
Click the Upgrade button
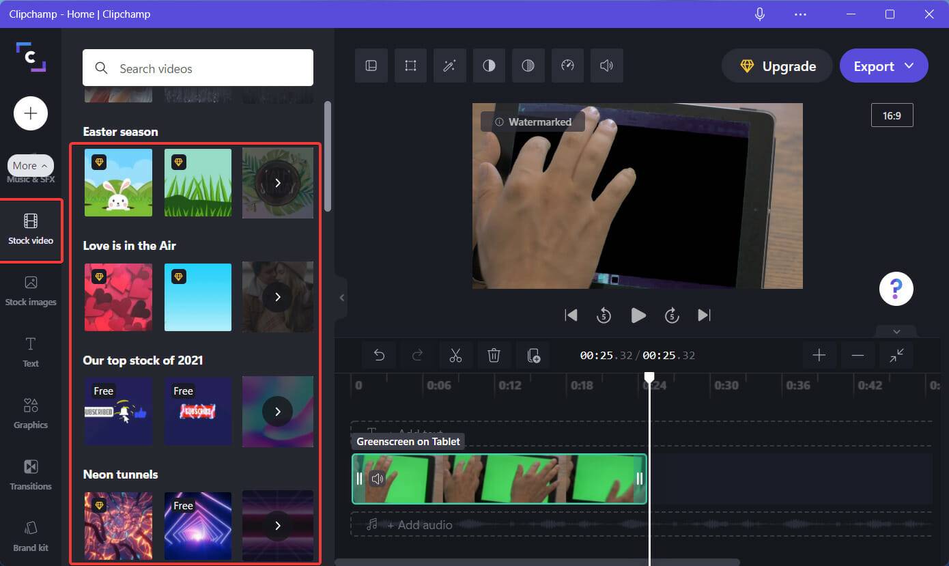coord(776,66)
